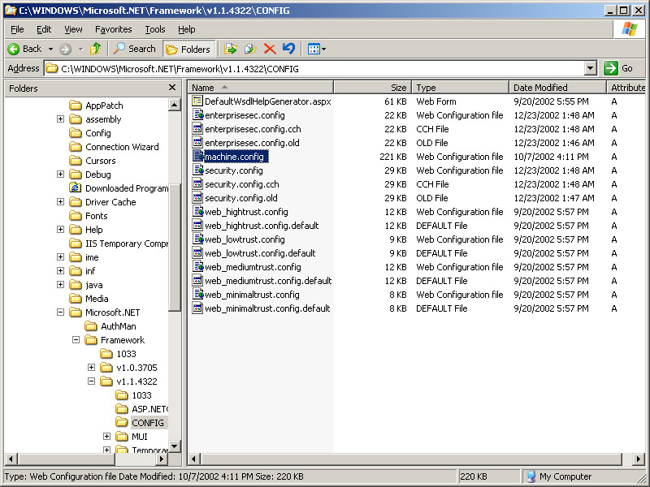Click the blue Undo arrow icon
Viewport: 650px width, 487px height.
coord(288,49)
